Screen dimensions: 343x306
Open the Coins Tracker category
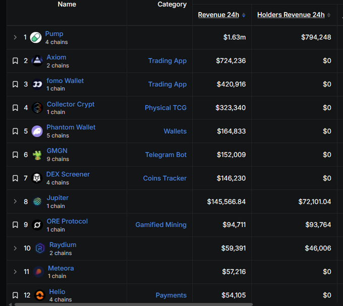point(165,178)
